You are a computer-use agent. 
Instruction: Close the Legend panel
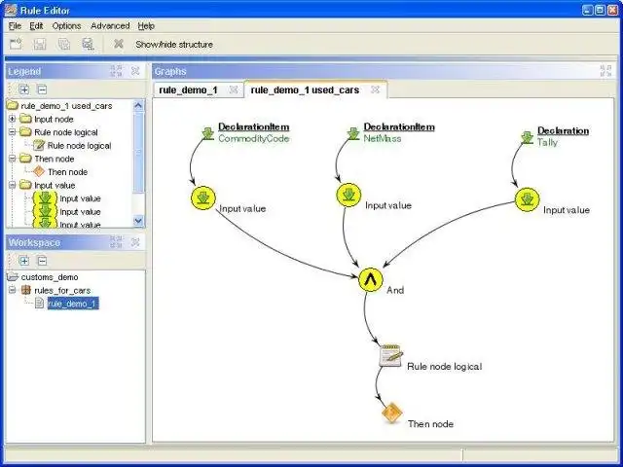[x=135, y=71]
